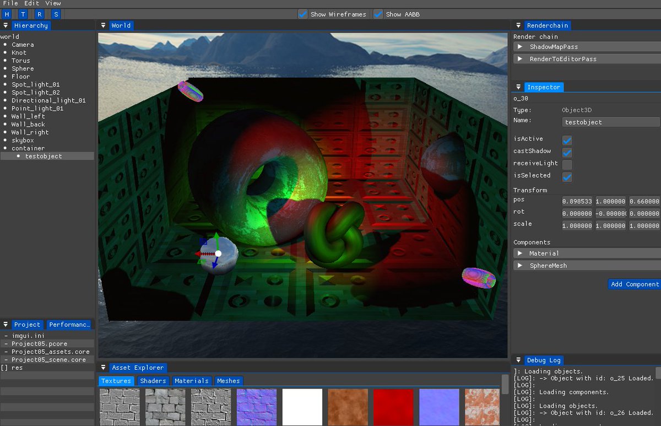The width and height of the screenshot is (661, 426).
Task: Expand the Material component
Action: point(587,254)
